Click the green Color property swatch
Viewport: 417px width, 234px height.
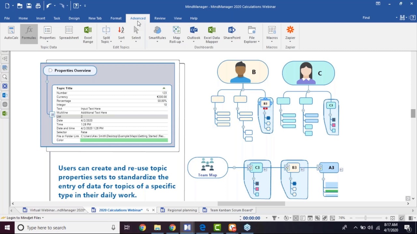coord(124,140)
